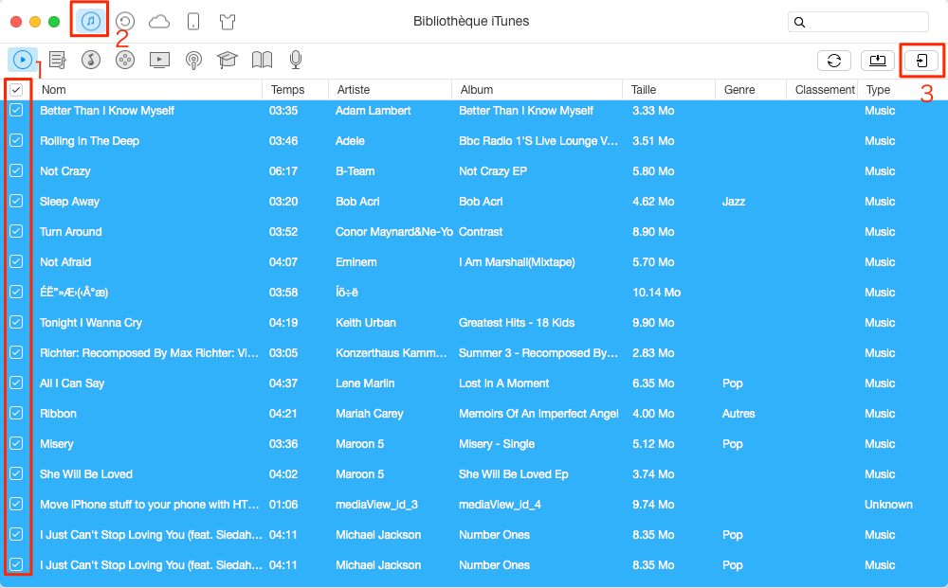The image size is (948, 588).
Task: Open the iTunes backup restore icon
Action: click(x=124, y=22)
